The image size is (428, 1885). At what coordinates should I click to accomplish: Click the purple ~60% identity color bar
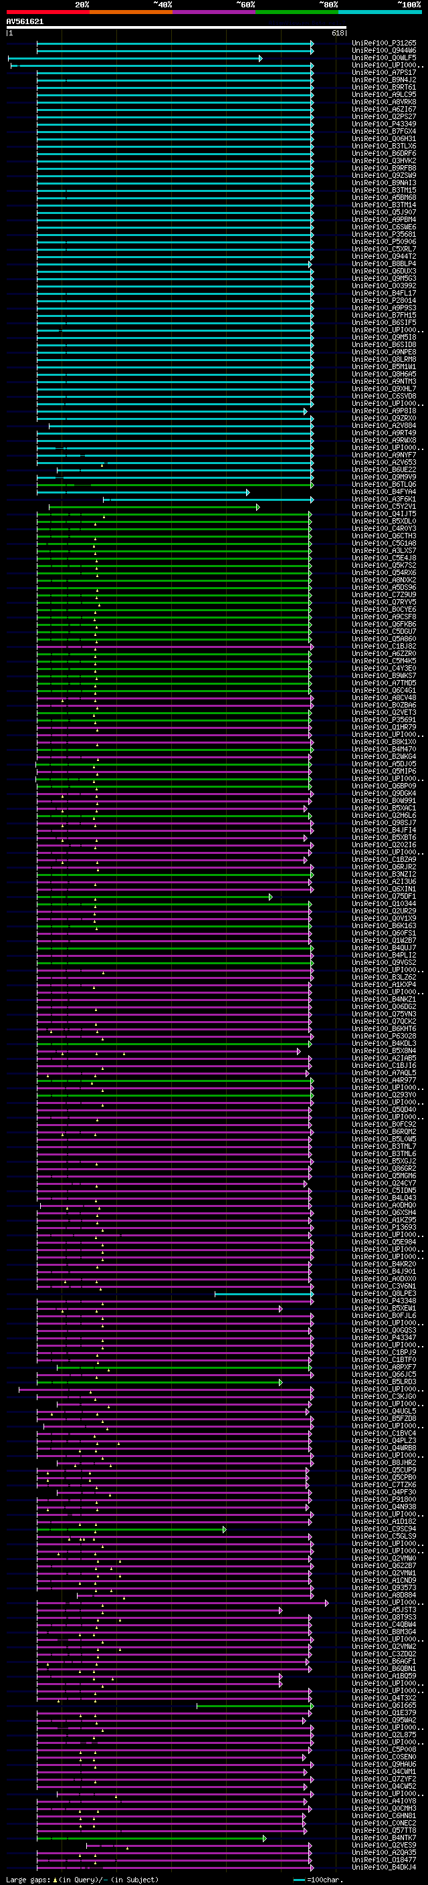pos(215,12)
